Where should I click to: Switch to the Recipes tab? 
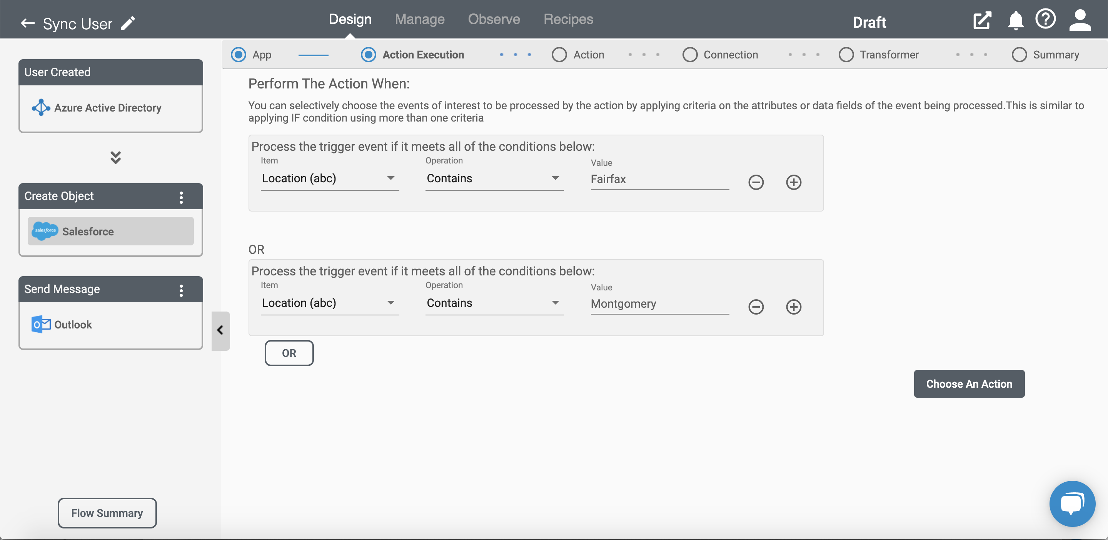[x=568, y=19]
